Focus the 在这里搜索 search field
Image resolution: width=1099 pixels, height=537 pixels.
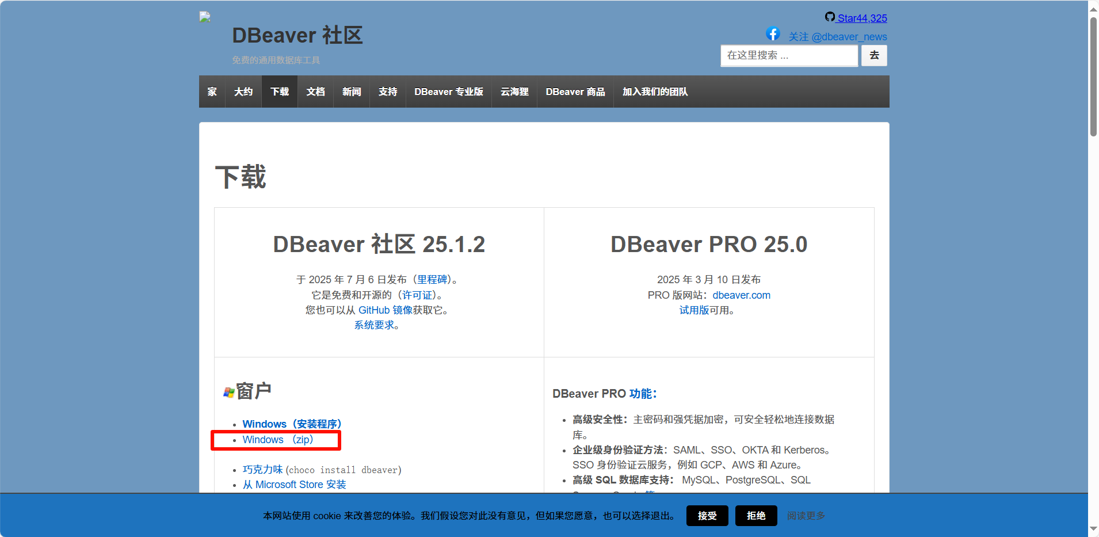789,56
